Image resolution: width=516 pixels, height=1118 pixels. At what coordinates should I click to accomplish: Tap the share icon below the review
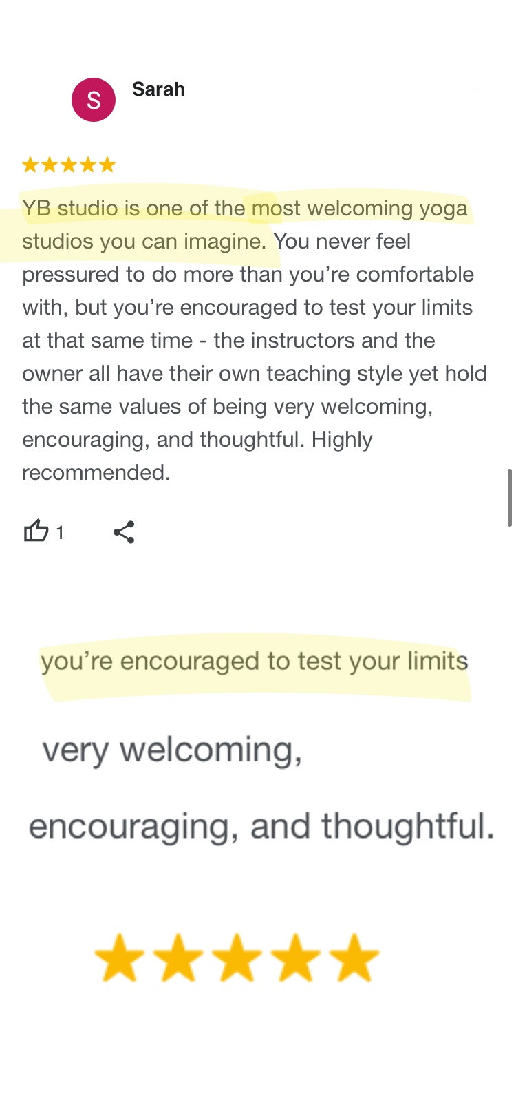(124, 532)
